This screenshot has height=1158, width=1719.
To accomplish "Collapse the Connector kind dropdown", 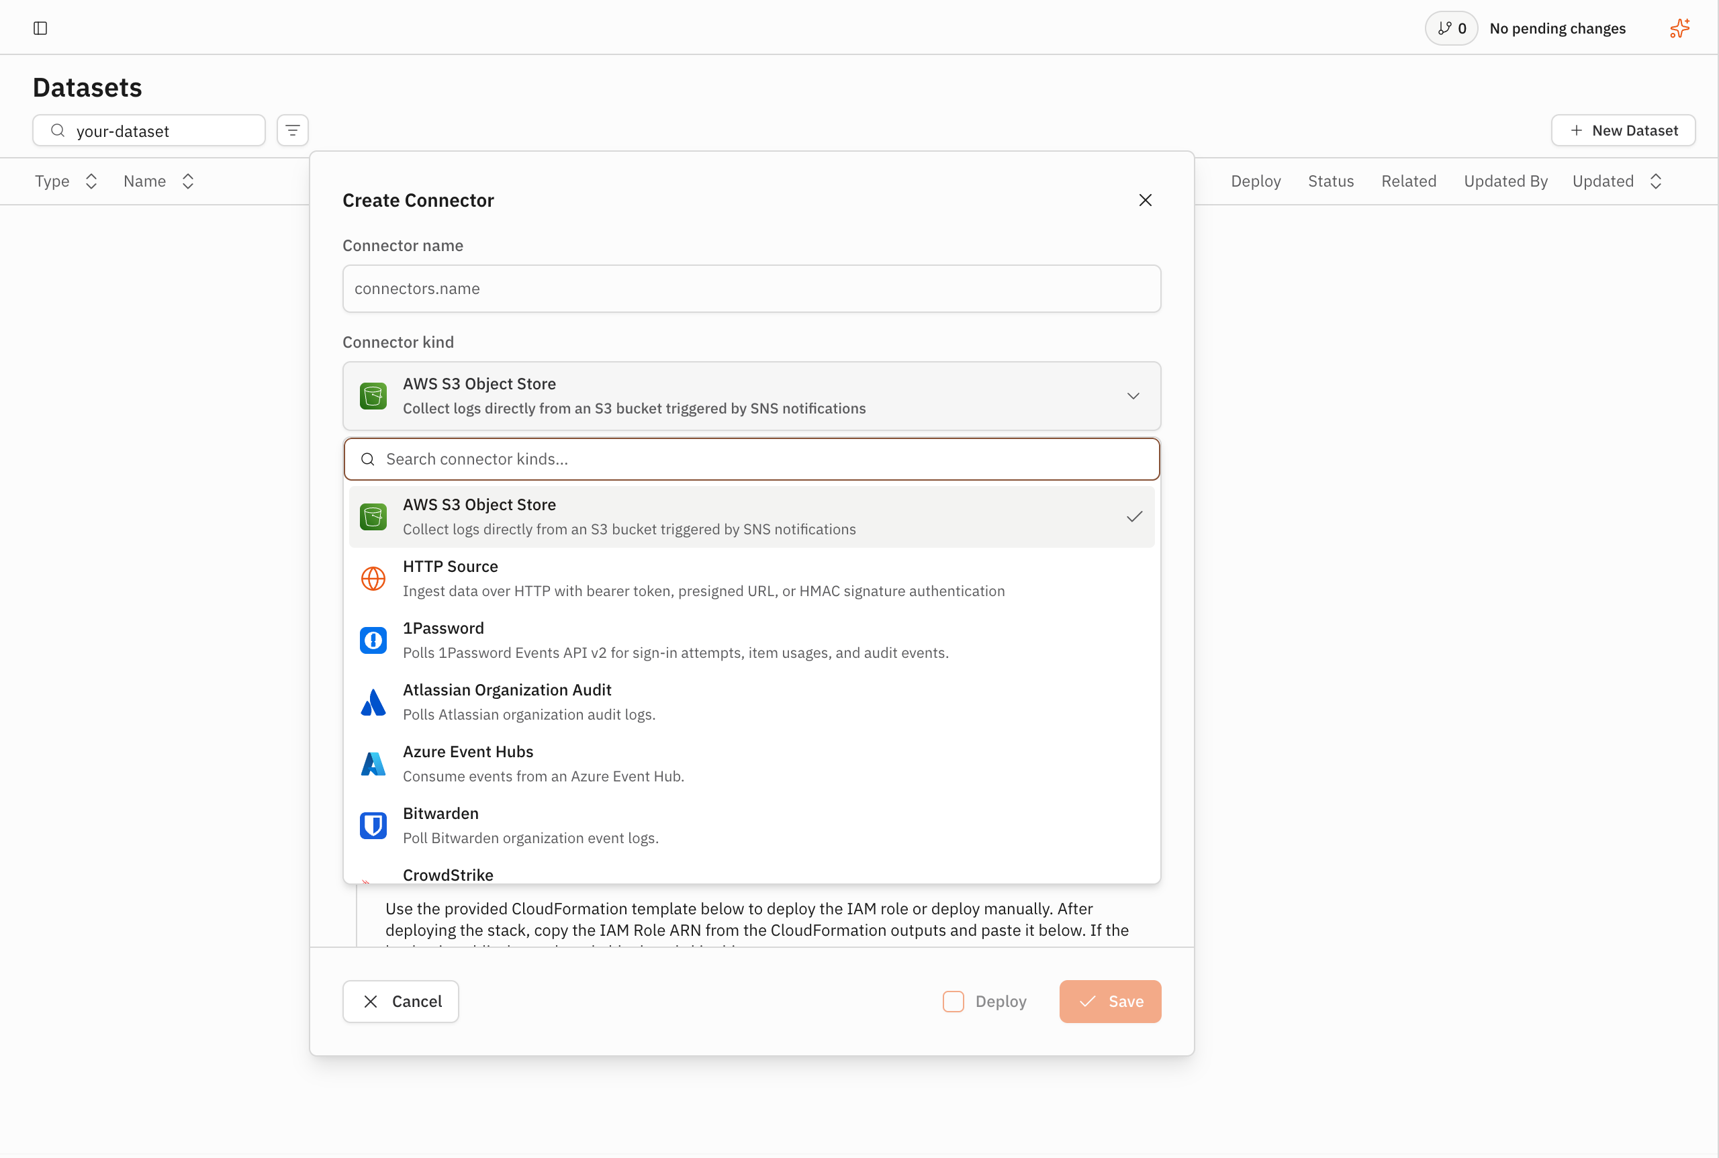I will click(x=1132, y=396).
